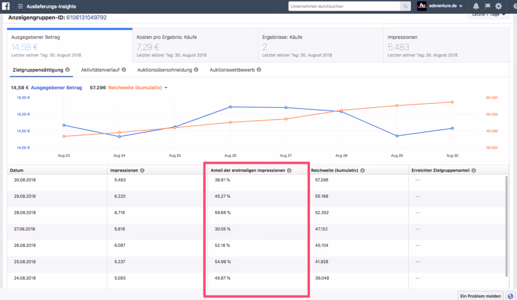Viewport: 517px width, 300px height.
Task: Click cumulative reach value 52.352
Action: pos(322,213)
